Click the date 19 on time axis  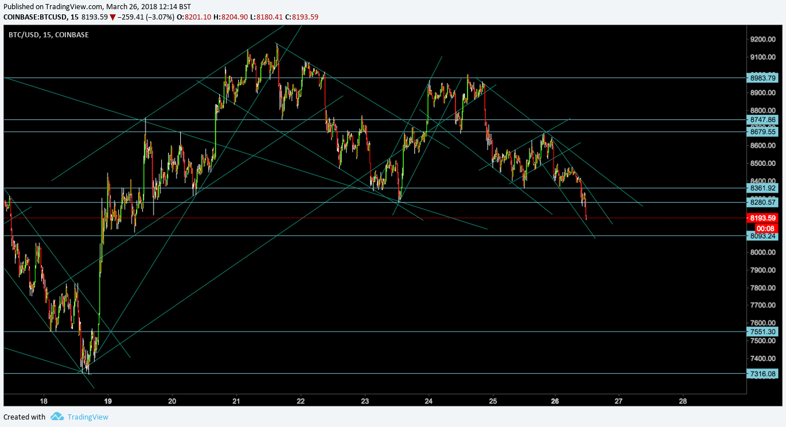(108, 401)
